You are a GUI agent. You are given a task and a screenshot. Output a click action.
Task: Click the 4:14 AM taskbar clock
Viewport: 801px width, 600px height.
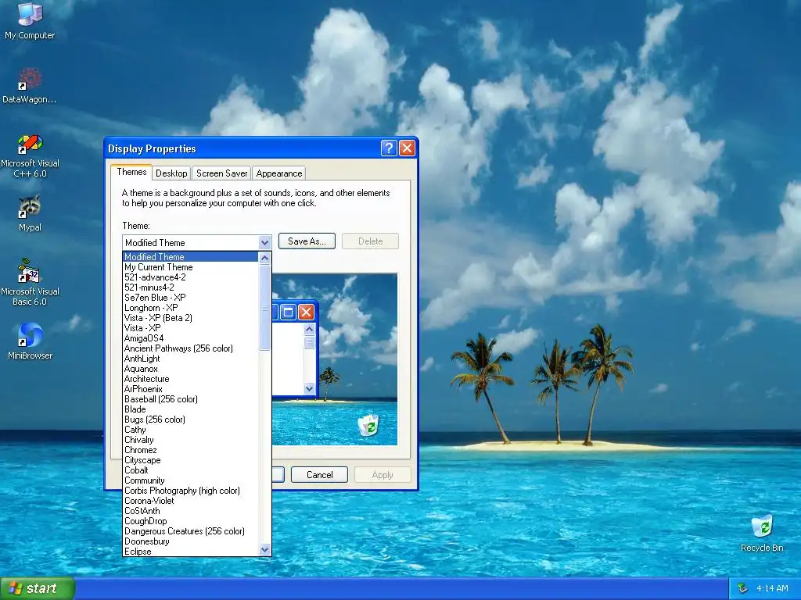pos(772,588)
